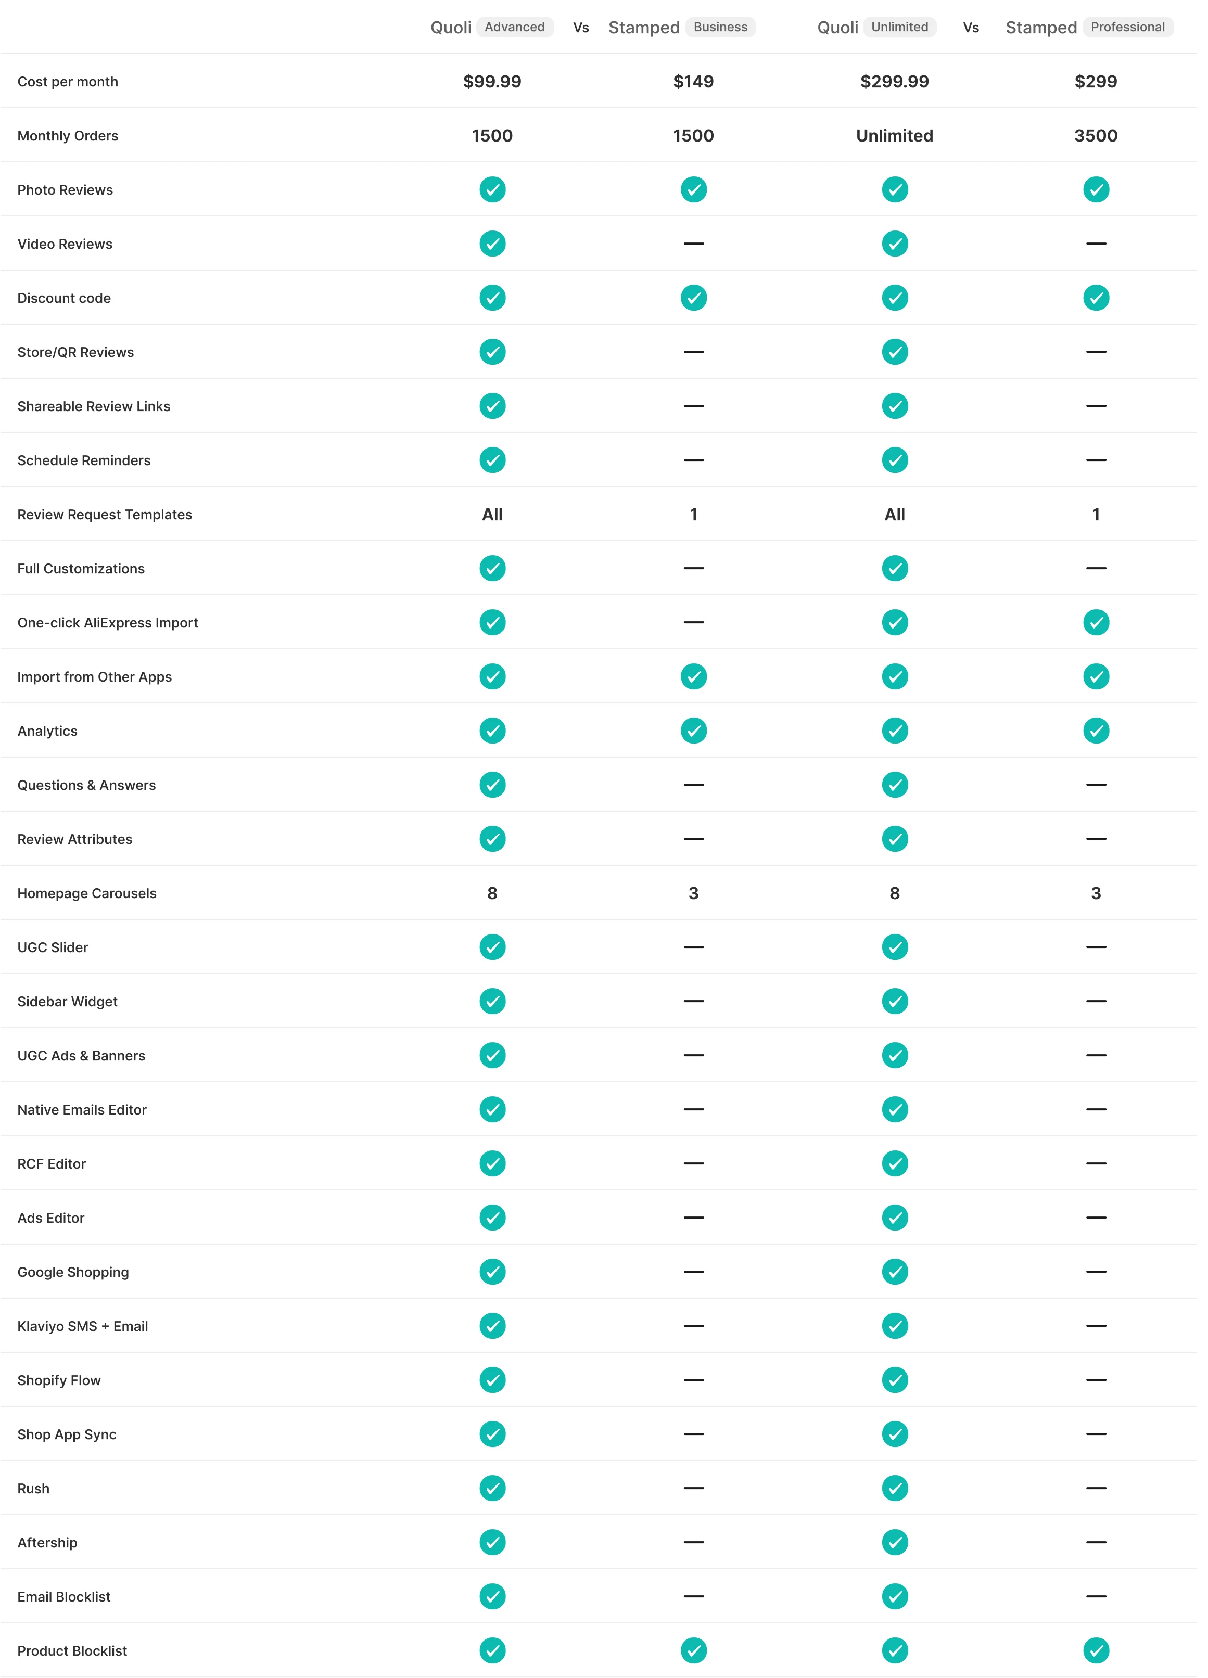Click the Klaviyo SMS + Email row label
The width and height of the screenshot is (1208, 1678).
click(83, 1326)
